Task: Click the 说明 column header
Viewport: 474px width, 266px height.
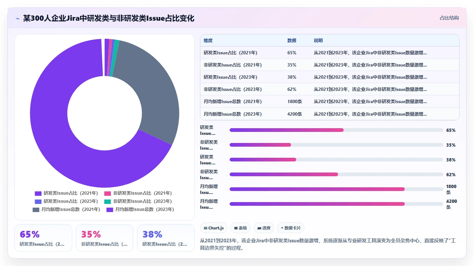Action: click(x=318, y=41)
